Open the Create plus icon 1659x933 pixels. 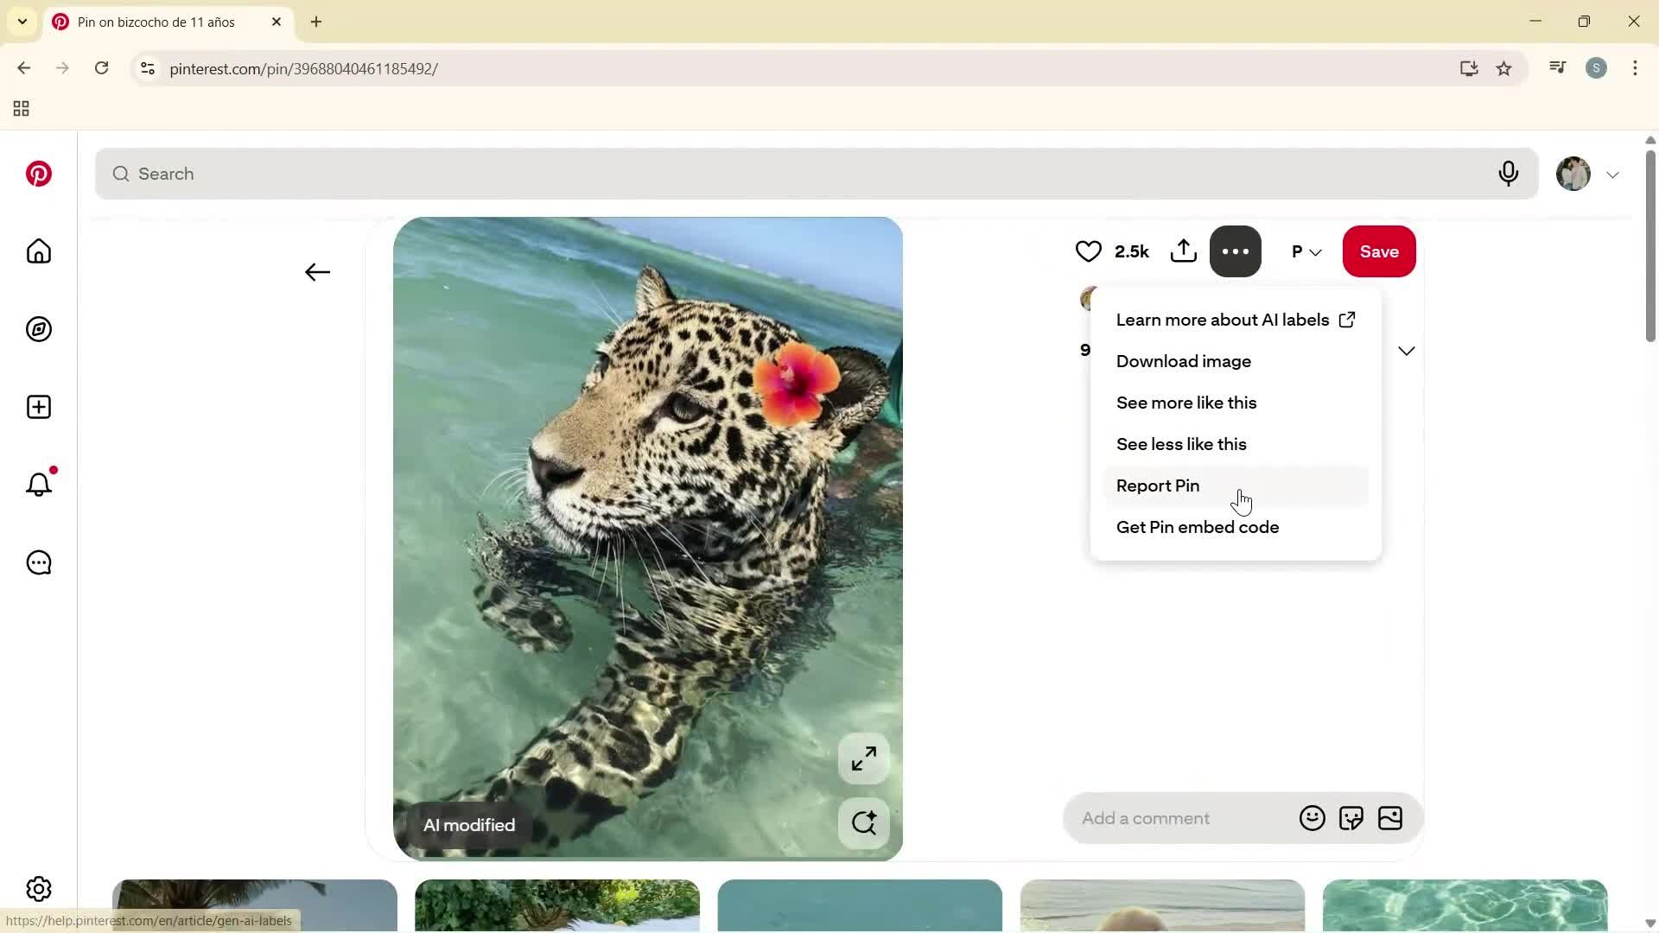(38, 407)
